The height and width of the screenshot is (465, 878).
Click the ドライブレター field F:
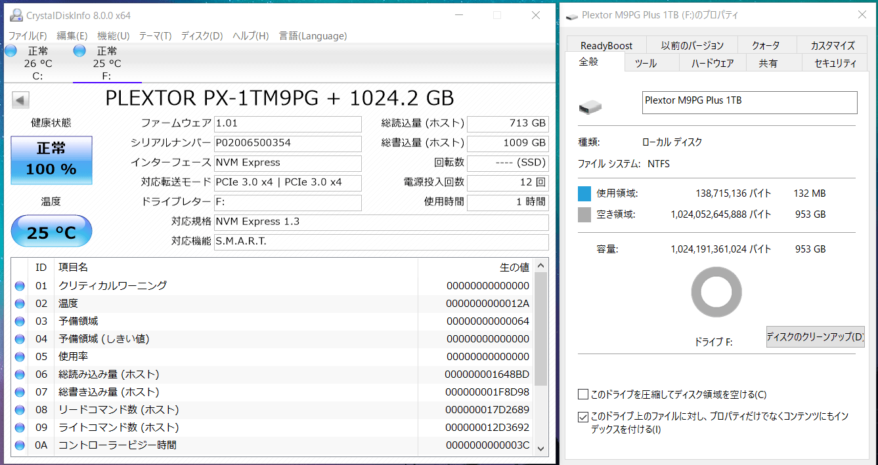click(x=288, y=202)
